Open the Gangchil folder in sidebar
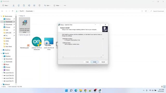This screenshot has width=166, height=93. coord(8,38)
